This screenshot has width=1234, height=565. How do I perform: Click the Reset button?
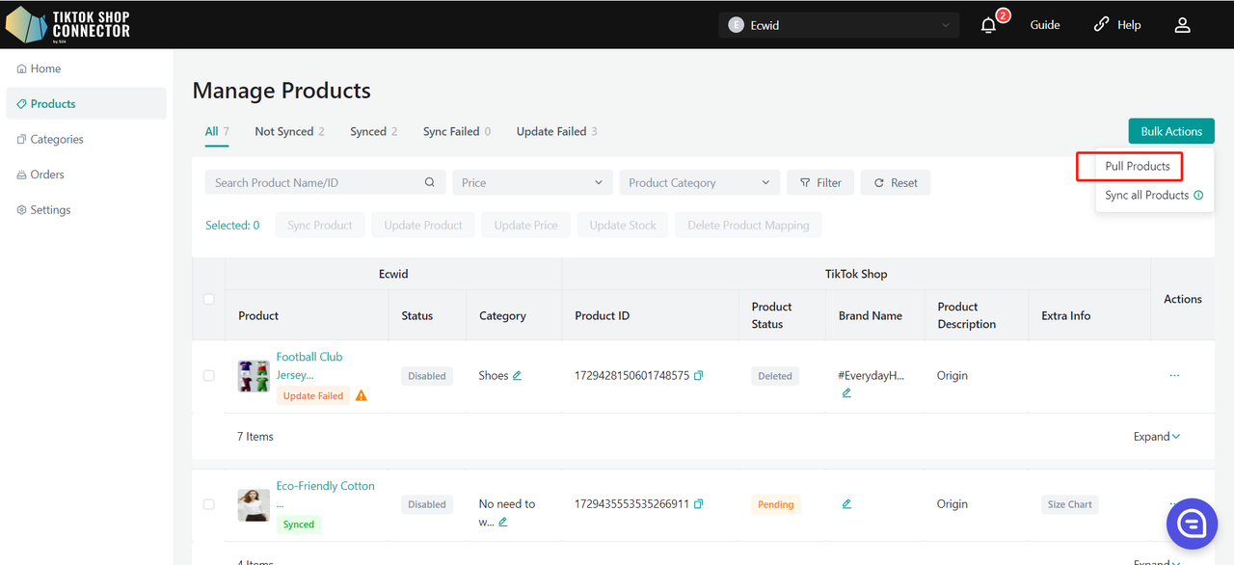pyautogui.click(x=896, y=182)
